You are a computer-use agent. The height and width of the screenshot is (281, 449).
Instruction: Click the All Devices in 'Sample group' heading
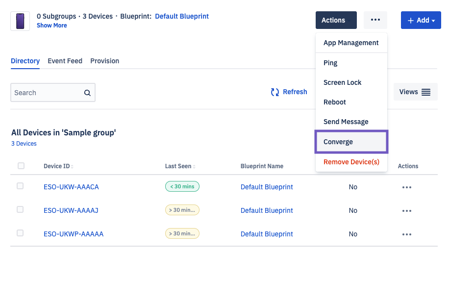(x=64, y=132)
